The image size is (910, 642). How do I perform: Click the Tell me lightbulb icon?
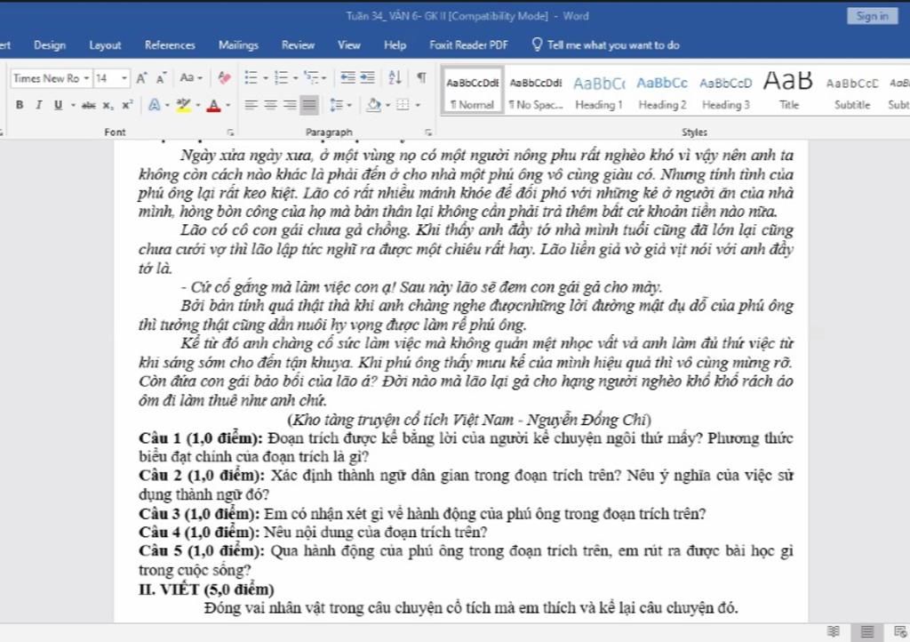pos(537,44)
